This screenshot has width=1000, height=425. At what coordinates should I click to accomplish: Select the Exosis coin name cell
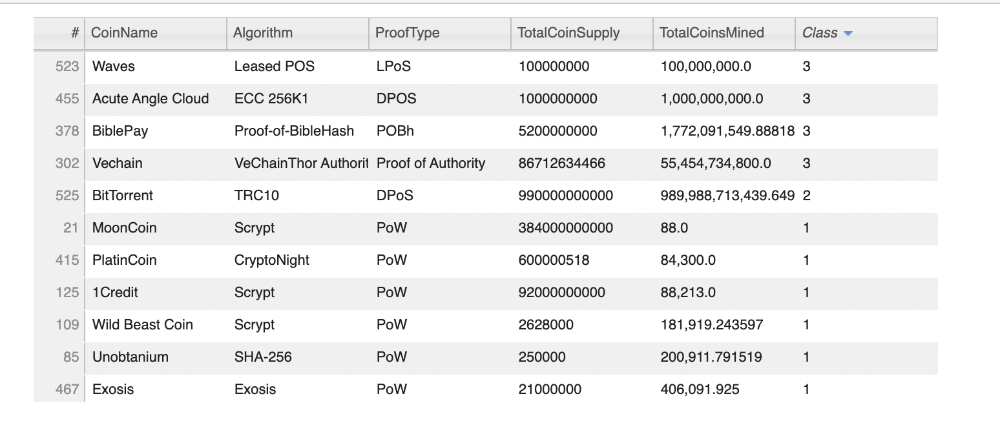tap(156, 389)
